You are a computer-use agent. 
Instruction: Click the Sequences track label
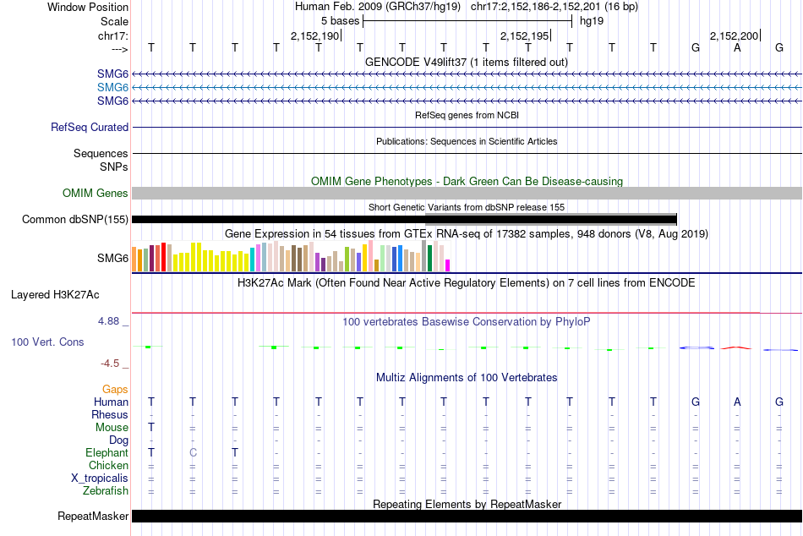tap(101, 153)
